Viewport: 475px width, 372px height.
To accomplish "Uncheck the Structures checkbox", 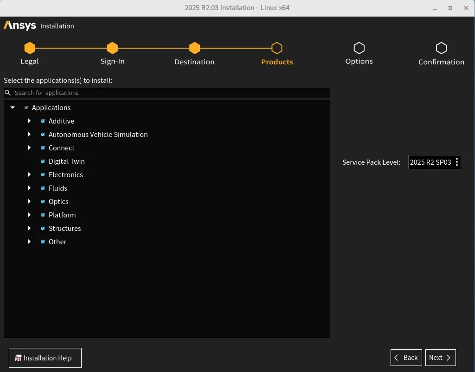I will point(43,228).
